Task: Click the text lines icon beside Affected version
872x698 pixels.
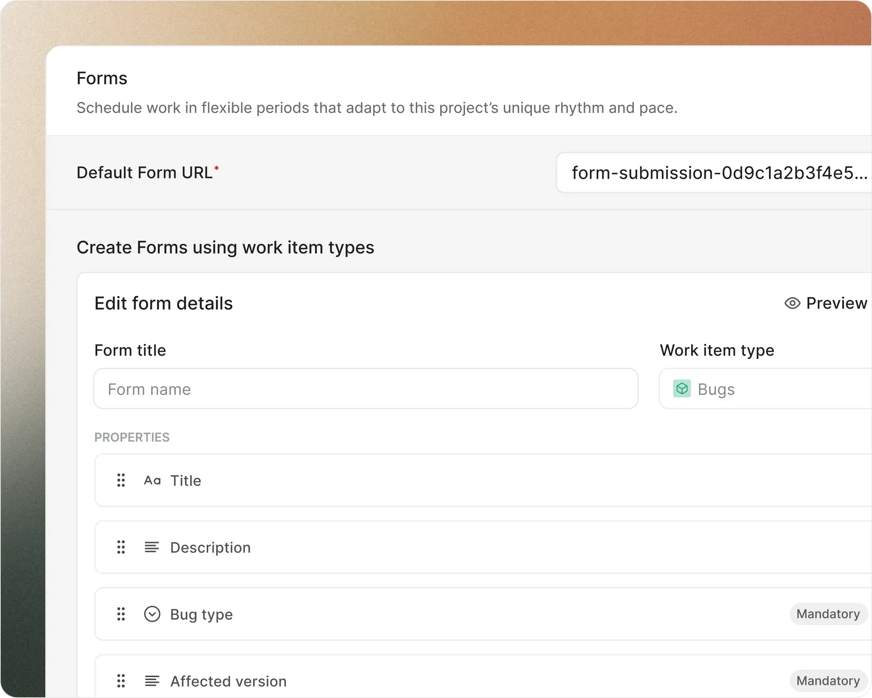Action: point(152,681)
